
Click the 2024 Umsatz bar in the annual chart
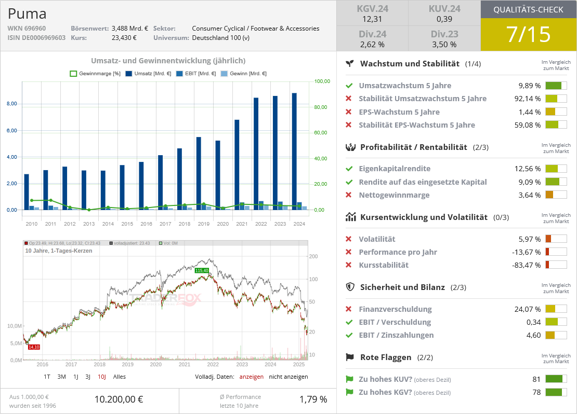294,151
